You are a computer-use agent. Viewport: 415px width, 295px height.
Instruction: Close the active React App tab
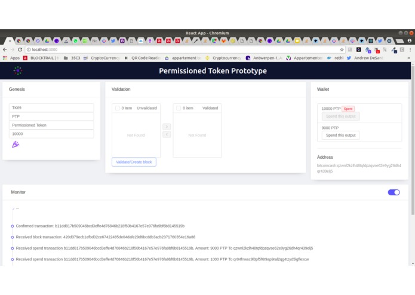pyautogui.click(x=10, y=41)
